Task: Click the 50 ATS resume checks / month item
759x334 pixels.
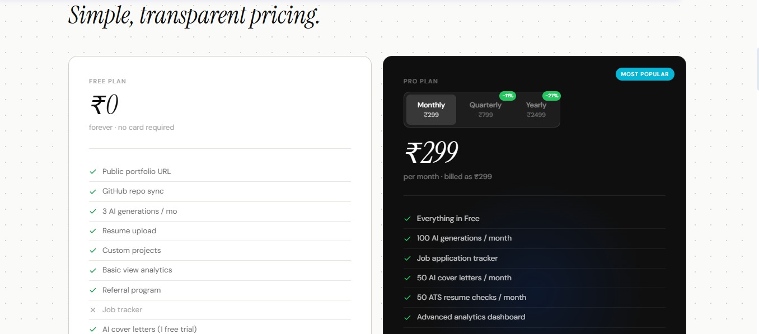Action: tap(471, 297)
